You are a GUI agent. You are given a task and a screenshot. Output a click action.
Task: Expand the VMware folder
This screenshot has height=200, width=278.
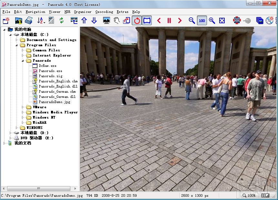23,107
